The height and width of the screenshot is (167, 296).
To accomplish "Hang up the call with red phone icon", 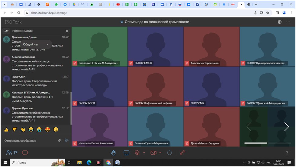I will tap(183, 153).
